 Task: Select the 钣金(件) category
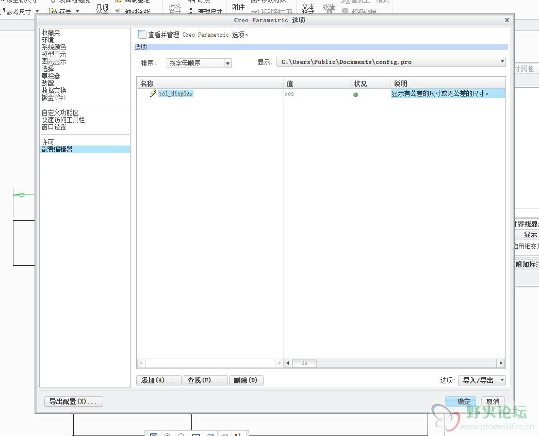click(53, 98)
